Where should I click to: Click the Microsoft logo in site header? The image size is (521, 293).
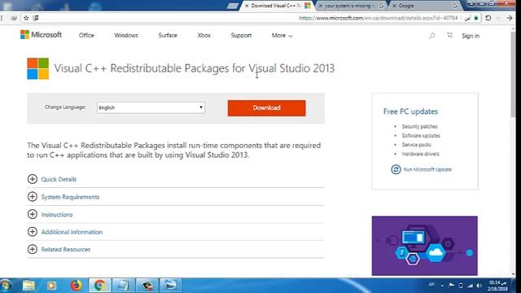click(41, 34)
